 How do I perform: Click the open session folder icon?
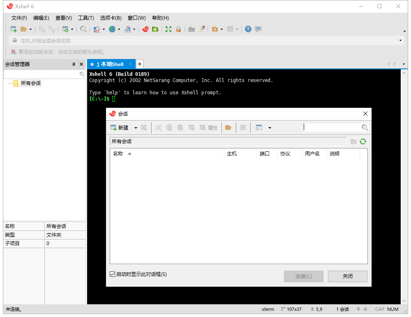pyautogui.click(x=23, y=29)
